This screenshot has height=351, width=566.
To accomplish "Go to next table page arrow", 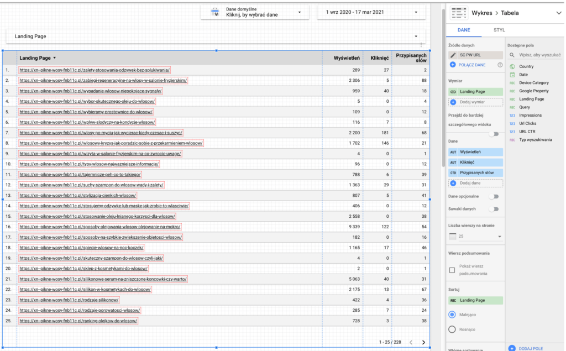I will tap(423, 342).
